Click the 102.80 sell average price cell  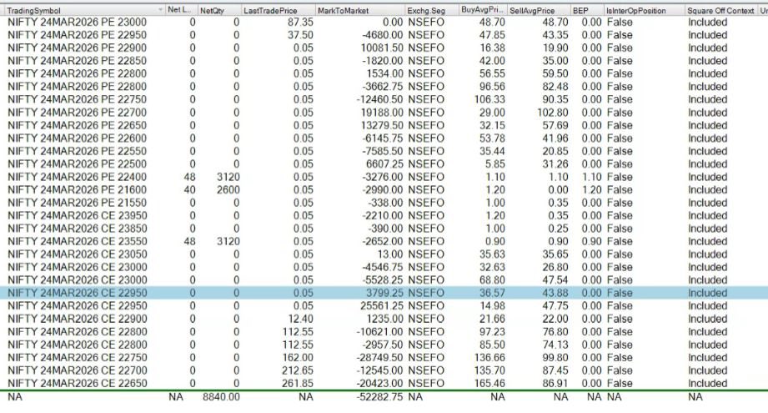pos(553,112)
